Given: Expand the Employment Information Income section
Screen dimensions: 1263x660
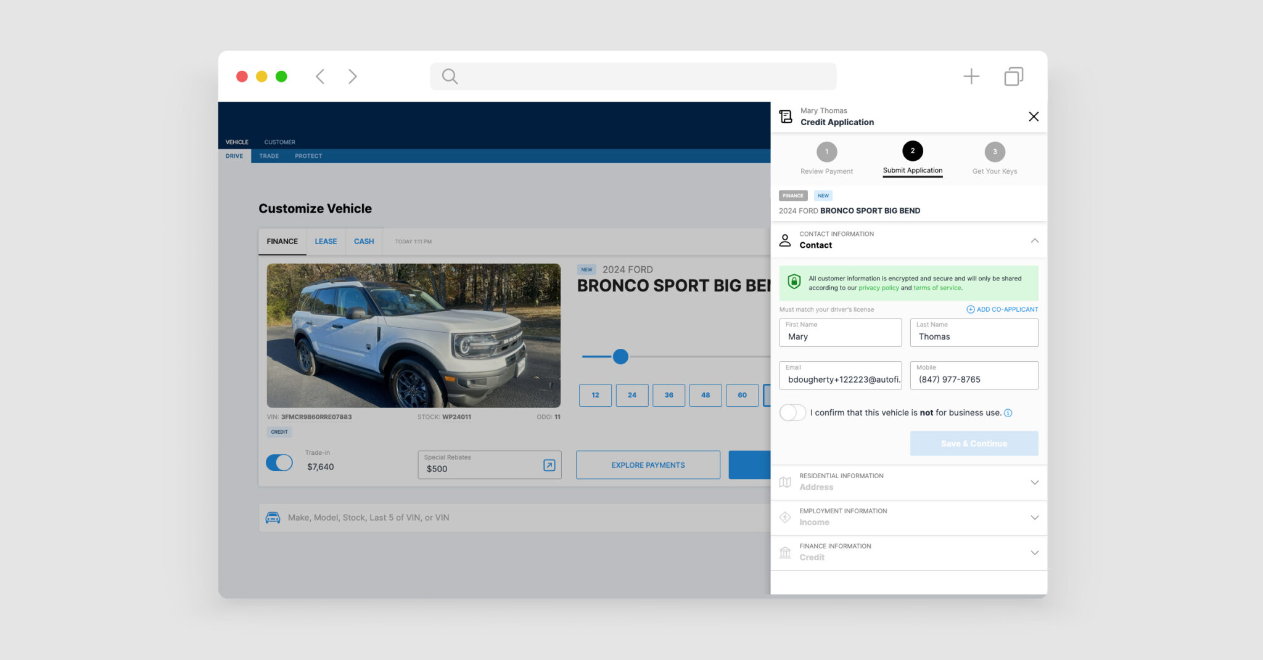Looking at the screenshot, I should pos(1034,518).
